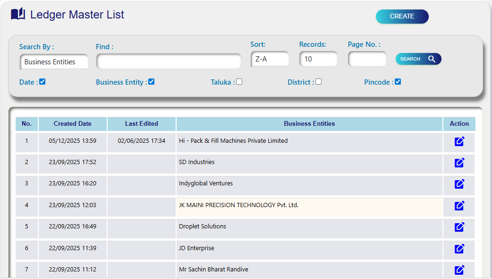Tick the District checkbox
This screenshot has height=279, width=492.
coord(319,82)
